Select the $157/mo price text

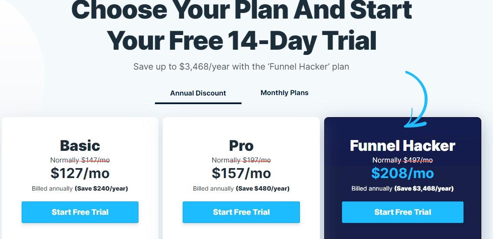(241, 173)
